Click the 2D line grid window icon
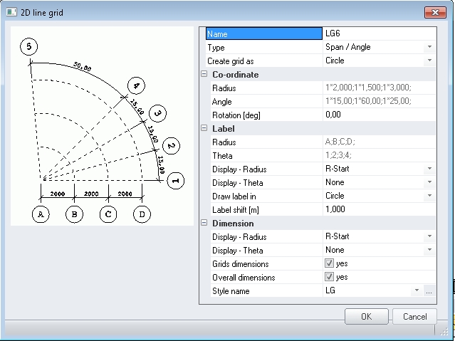The height and width of the screenshot is (341, 455). (x=11, y=12)
